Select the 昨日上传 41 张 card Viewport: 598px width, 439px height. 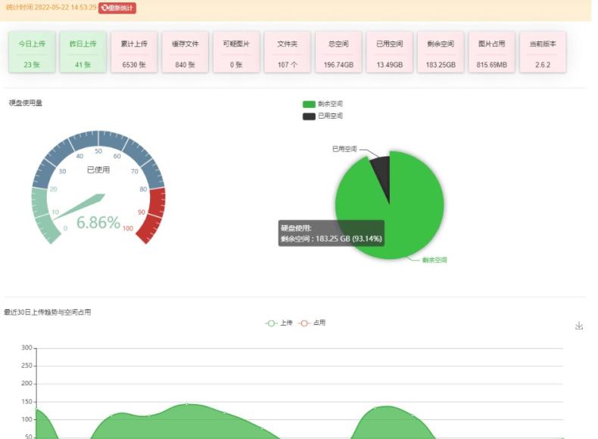[x=83, y=53]
